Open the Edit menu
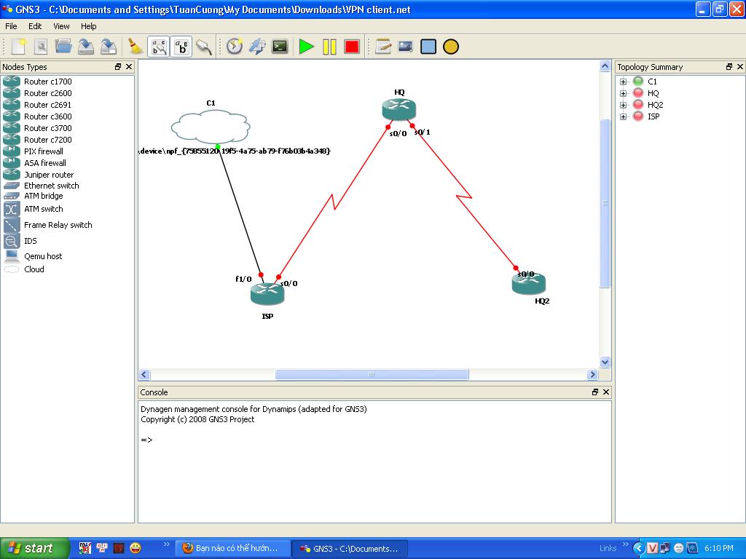Screen dimensions: 746x559 (x=35, y=26)
